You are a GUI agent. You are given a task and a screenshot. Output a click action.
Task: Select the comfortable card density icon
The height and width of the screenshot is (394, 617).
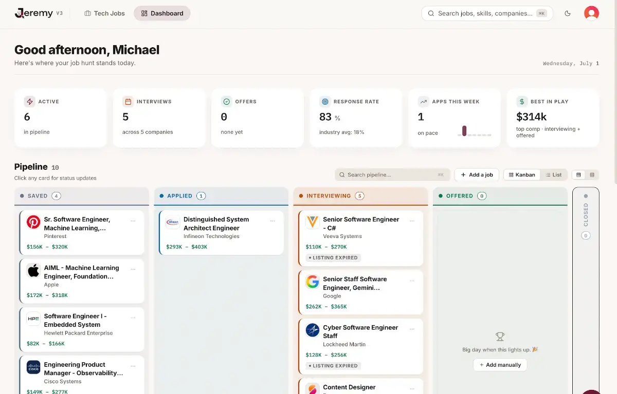579,175
